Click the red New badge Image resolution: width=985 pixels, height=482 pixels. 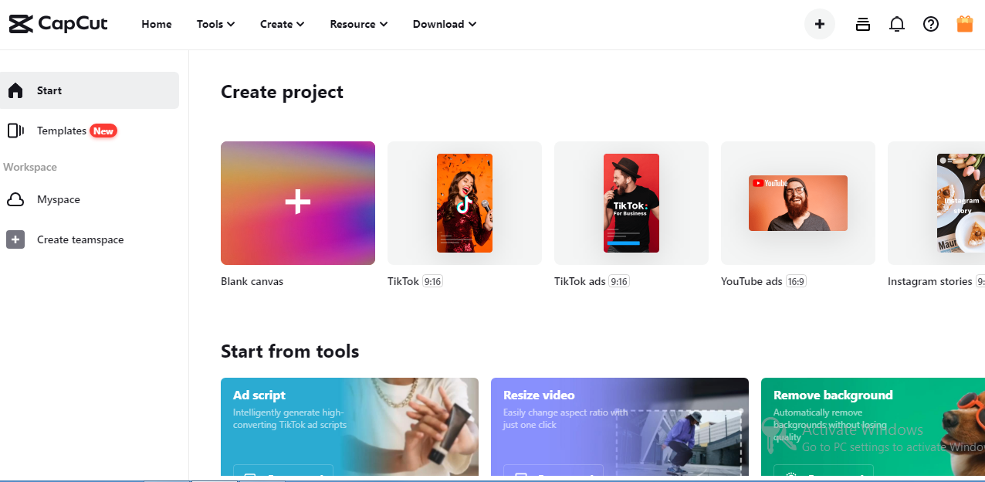click(x=103, y=131)
